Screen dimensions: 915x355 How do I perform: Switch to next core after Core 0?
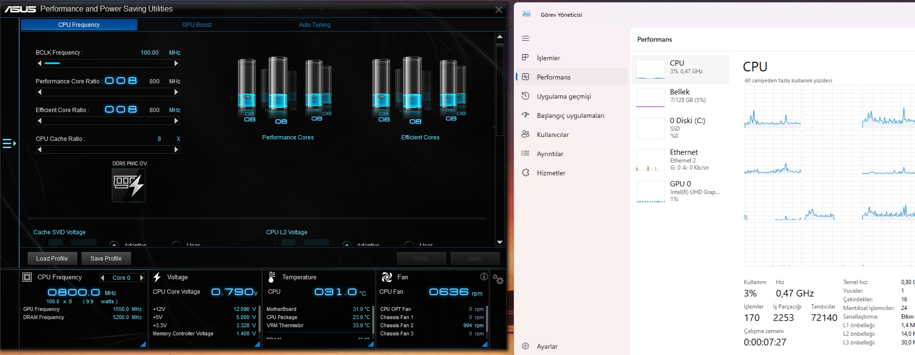point(142,277)
